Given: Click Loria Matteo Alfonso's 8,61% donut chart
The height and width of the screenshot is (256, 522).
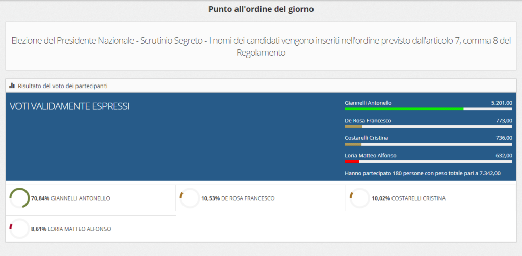Looking at the screenshot, I should click(19, 229).
